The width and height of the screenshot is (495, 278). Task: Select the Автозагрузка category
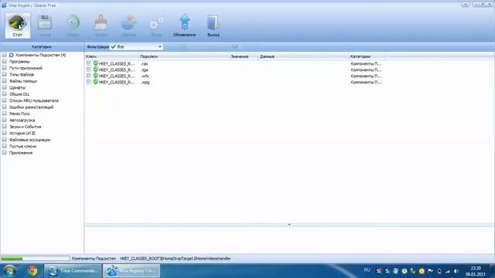tap(22, 120)
